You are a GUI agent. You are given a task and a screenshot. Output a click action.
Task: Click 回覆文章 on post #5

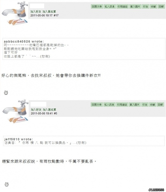pos(97,105)
